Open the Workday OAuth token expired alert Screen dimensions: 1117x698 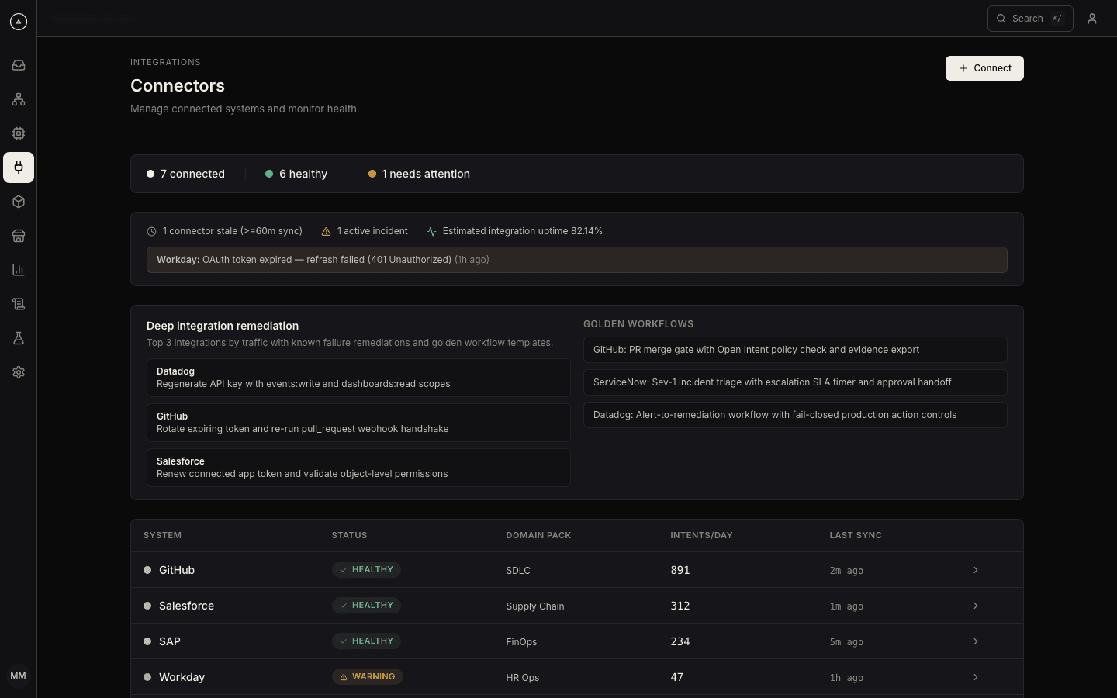pyautogui.click(x=577, y=260)
